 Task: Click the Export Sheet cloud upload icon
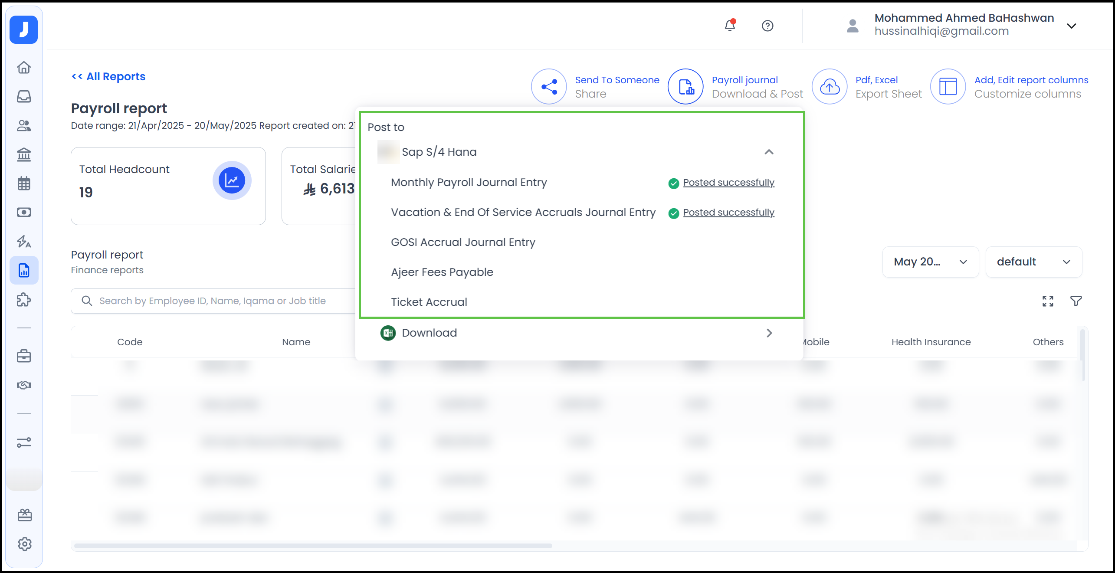point(829,87)
